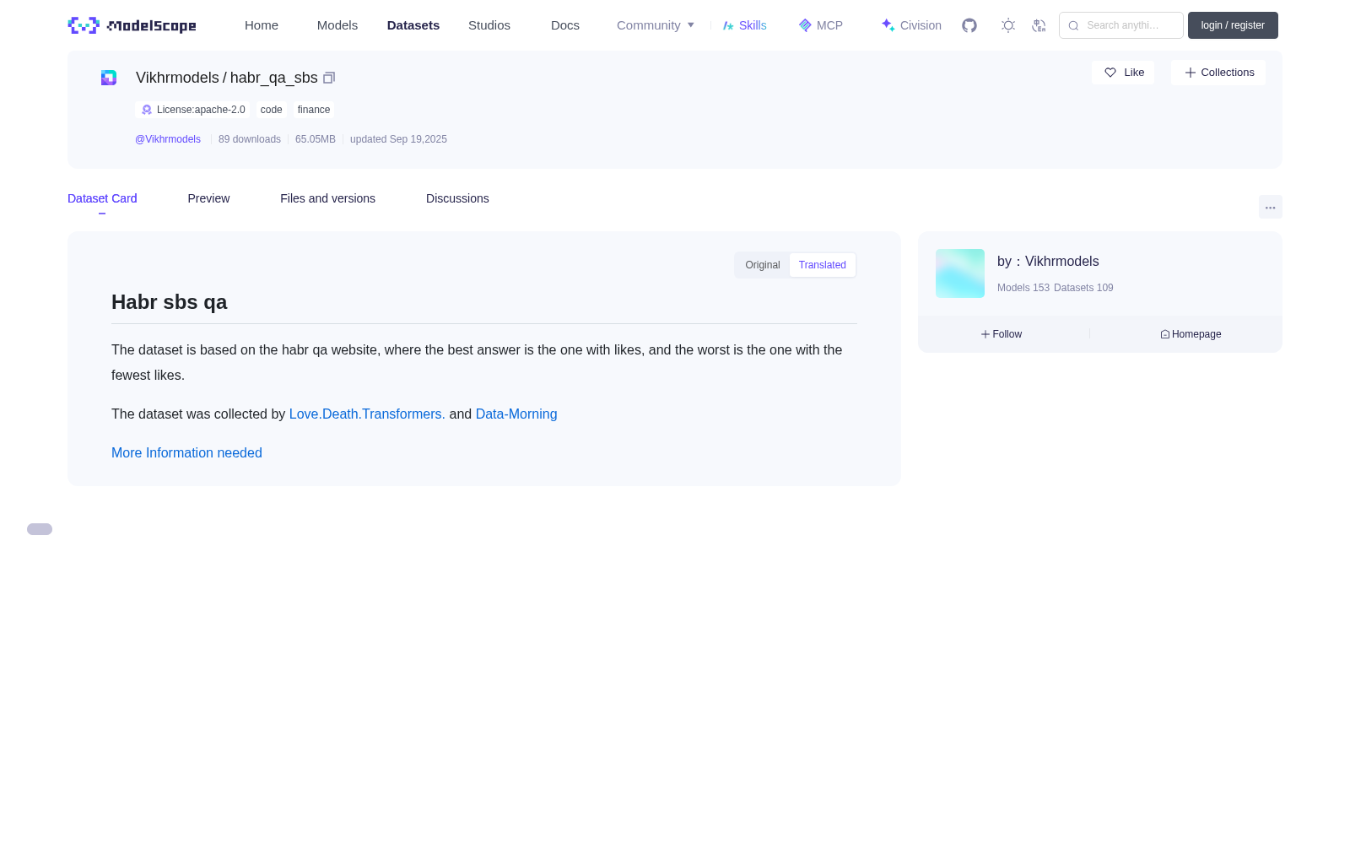The height and width of the screenshot is (844, 1350).
Task: Focus the Search anything input field
Action: click(1121, 25)
